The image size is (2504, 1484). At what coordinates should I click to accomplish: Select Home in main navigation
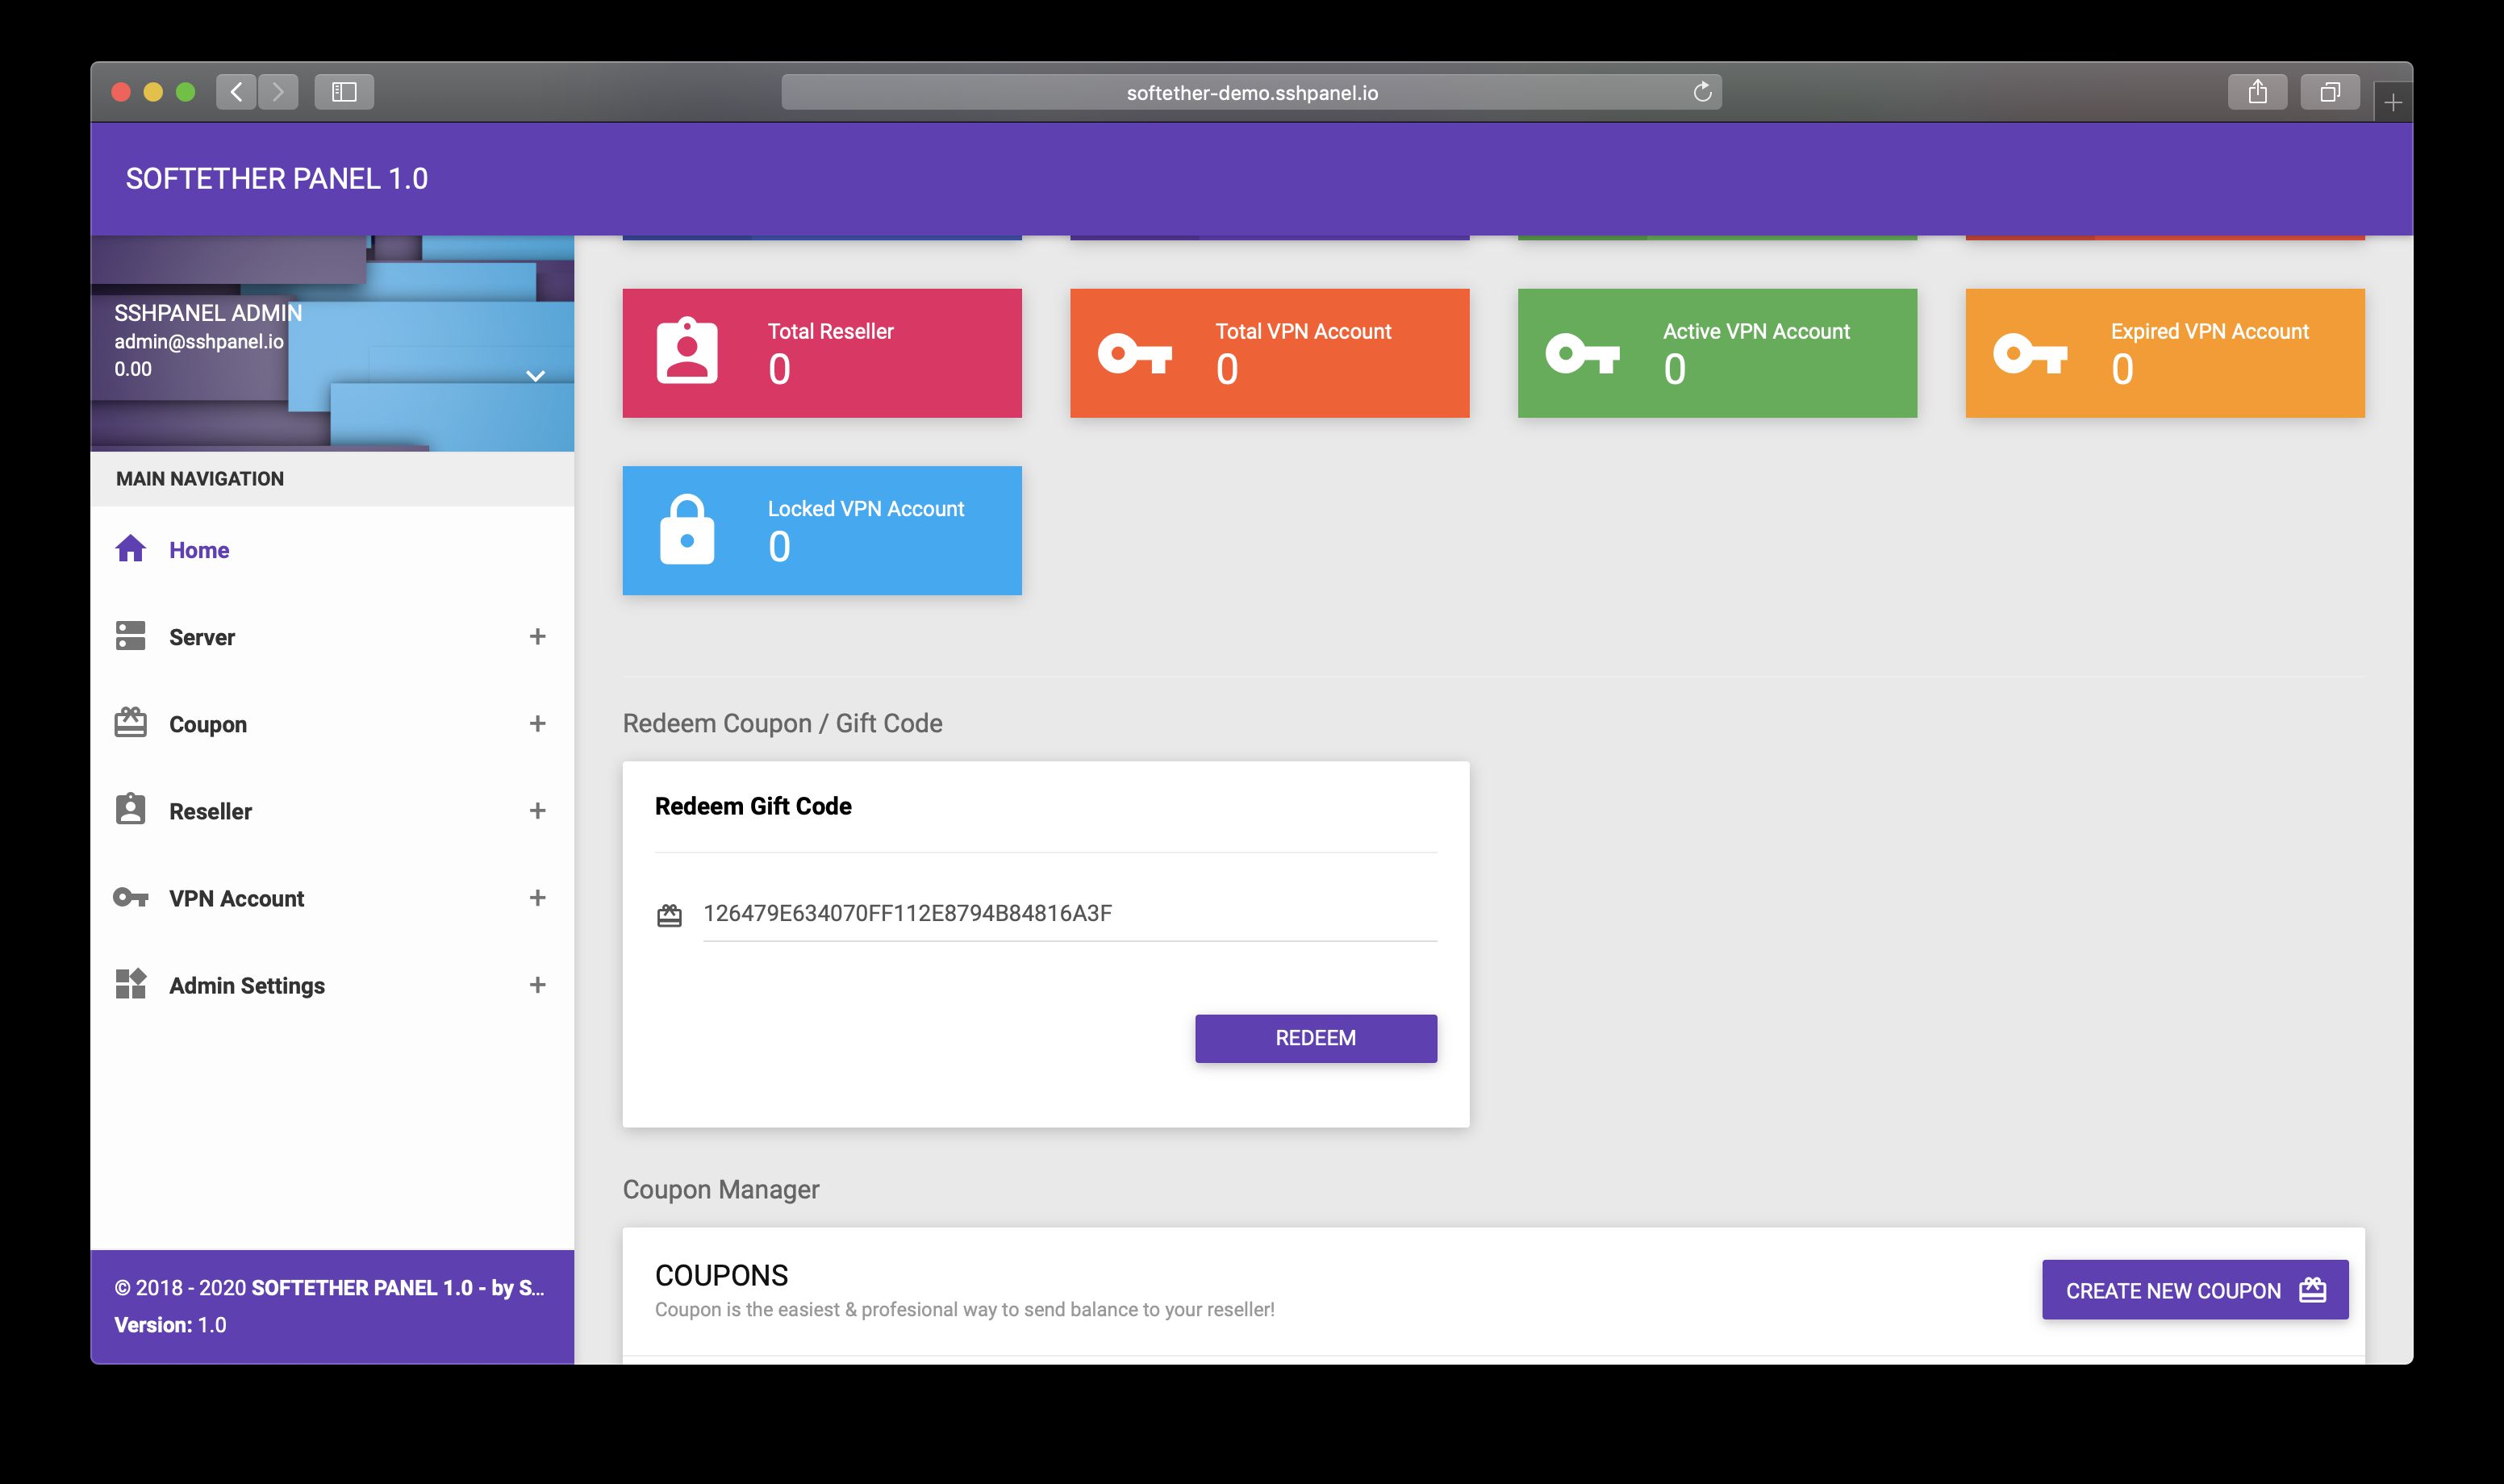332,549
